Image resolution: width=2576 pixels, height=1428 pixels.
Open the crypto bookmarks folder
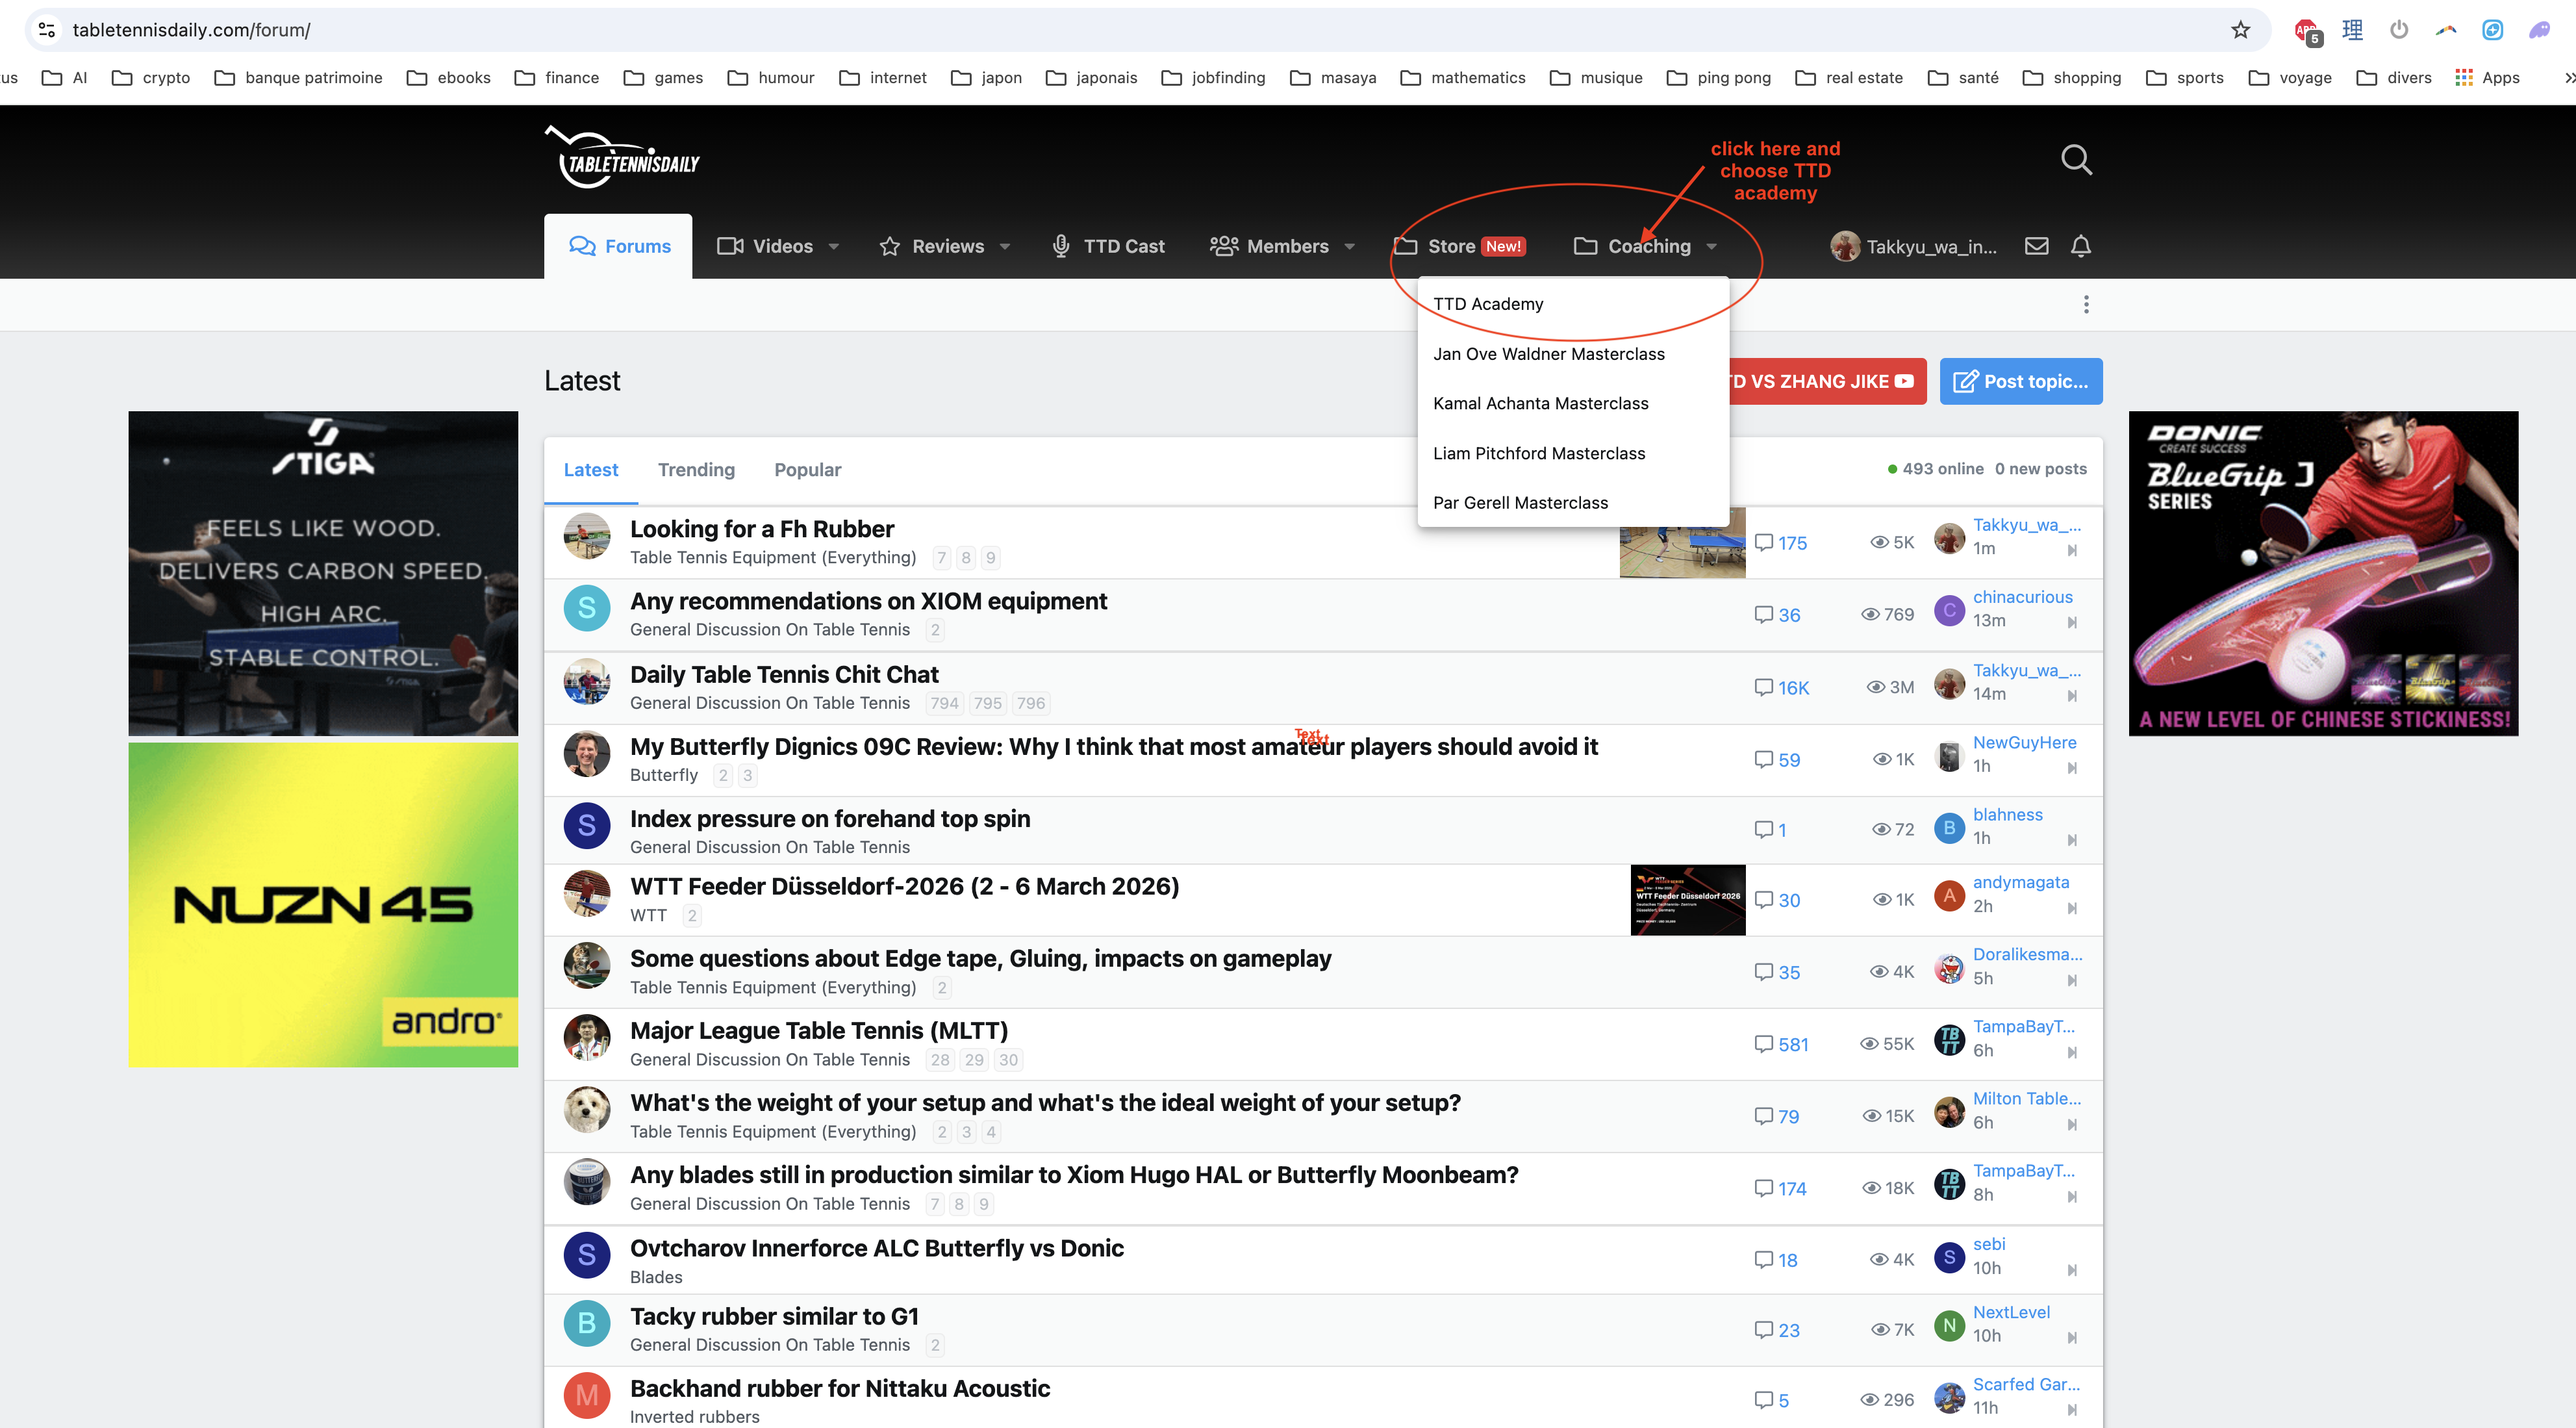point(151,77)
